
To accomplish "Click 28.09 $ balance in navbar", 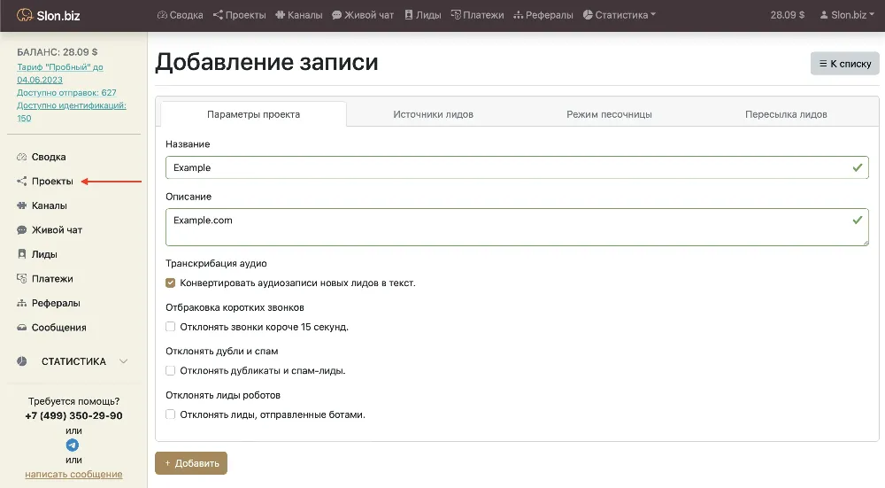I will point(788,15).
